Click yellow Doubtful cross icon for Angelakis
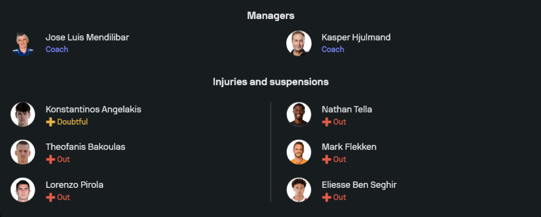This screenshot has width=541, height=217. [50, 122]
